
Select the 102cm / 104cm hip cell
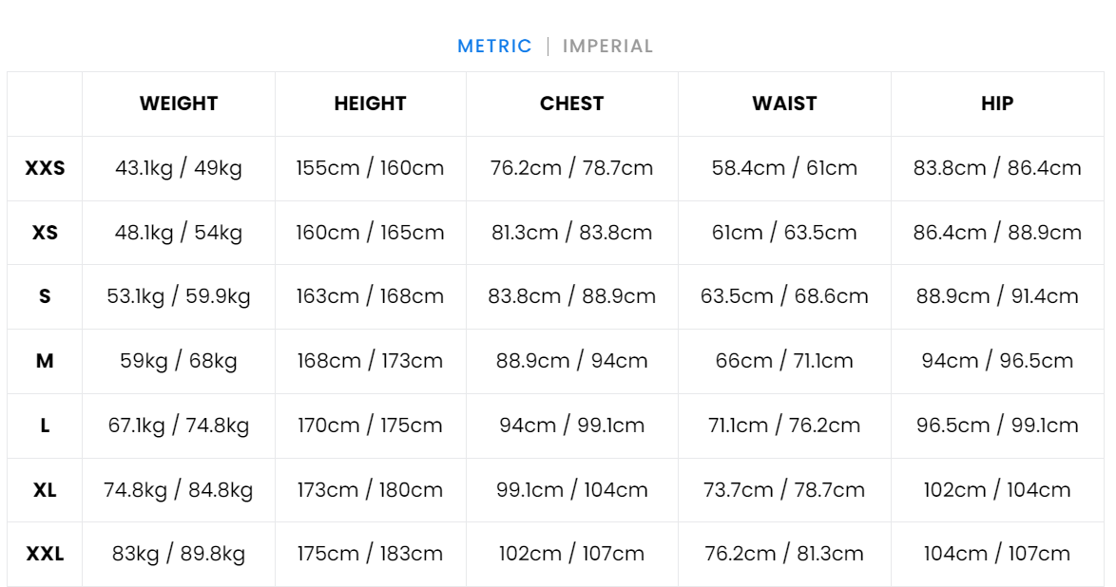point(997,490)
